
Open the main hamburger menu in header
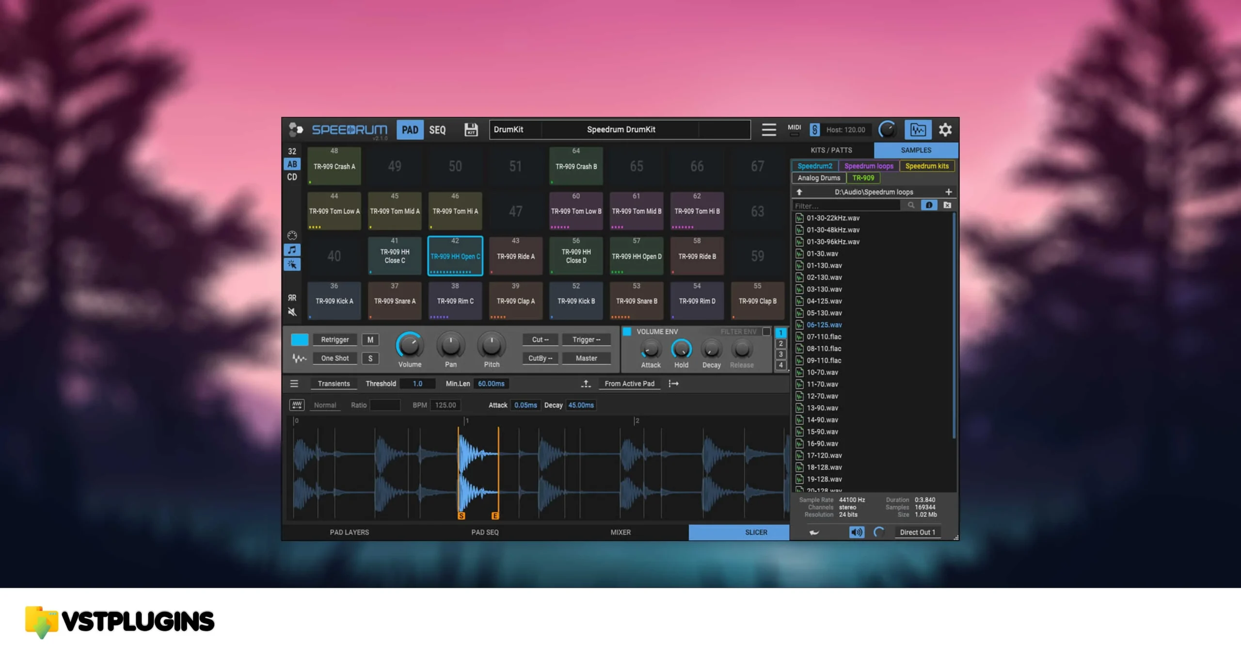tap(768, 129)
